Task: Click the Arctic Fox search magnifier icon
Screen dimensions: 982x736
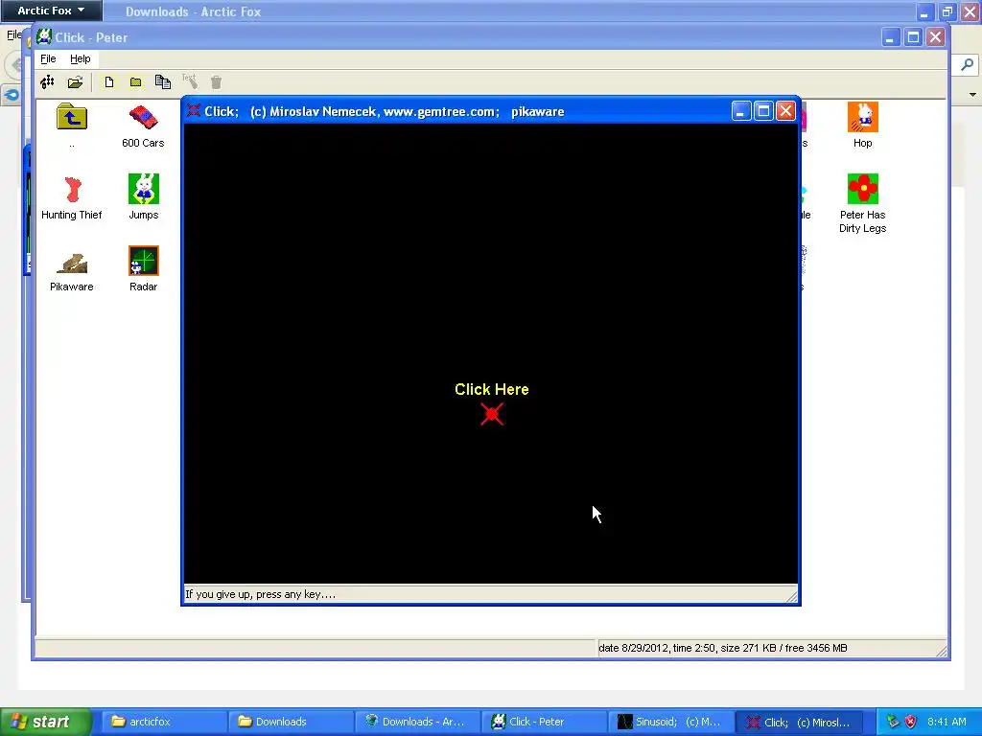Action: click(968, 64)
